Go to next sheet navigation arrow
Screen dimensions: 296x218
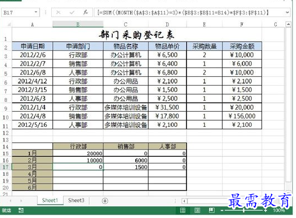point(21,201)
